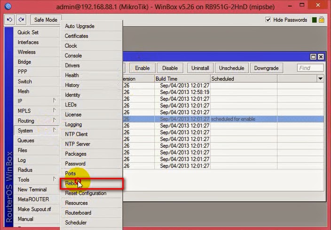Select Packages in System menu
The image size is (331, 230).
coord(91,154)
